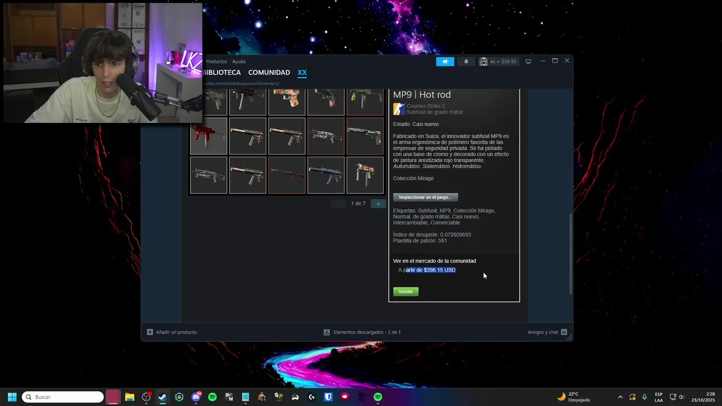Open Steam announcements megaphone button
This screenshot has width=722, height=406.
point(445,61)
